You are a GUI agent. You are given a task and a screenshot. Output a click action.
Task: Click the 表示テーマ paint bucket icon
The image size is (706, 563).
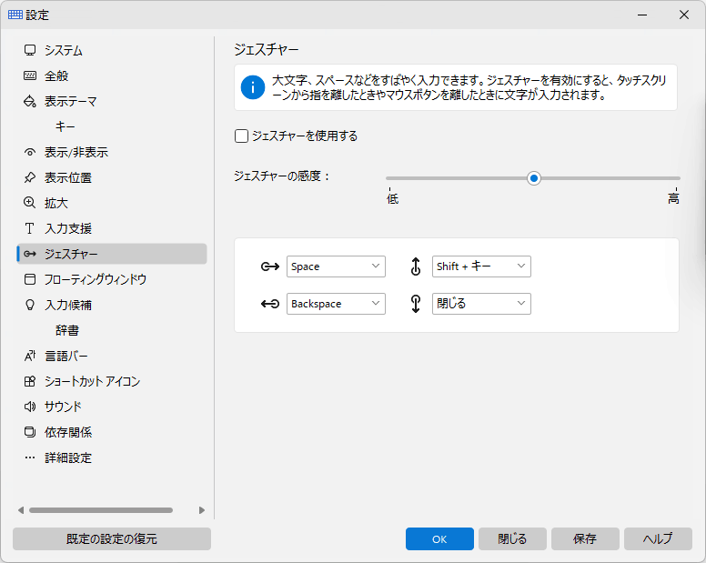[x=30, y=101]
